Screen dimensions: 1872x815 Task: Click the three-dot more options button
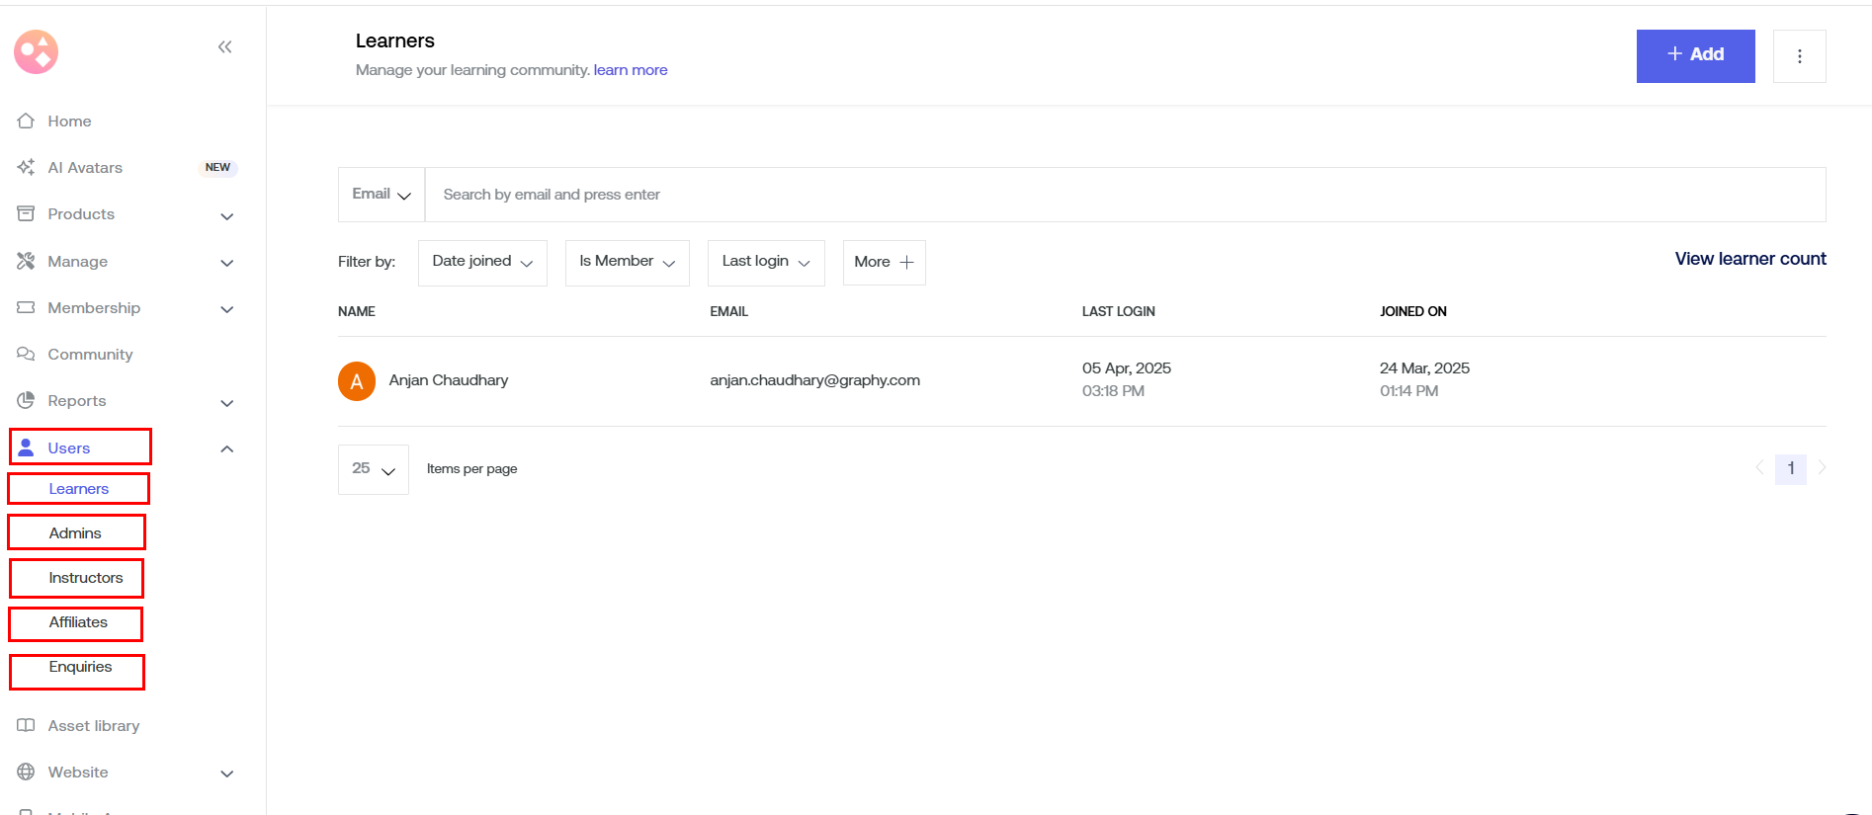click(1799, 56)
